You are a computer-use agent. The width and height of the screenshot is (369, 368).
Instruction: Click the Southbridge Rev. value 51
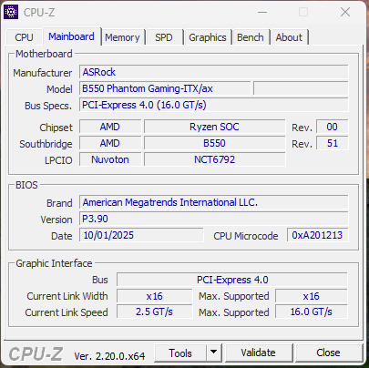333,143
